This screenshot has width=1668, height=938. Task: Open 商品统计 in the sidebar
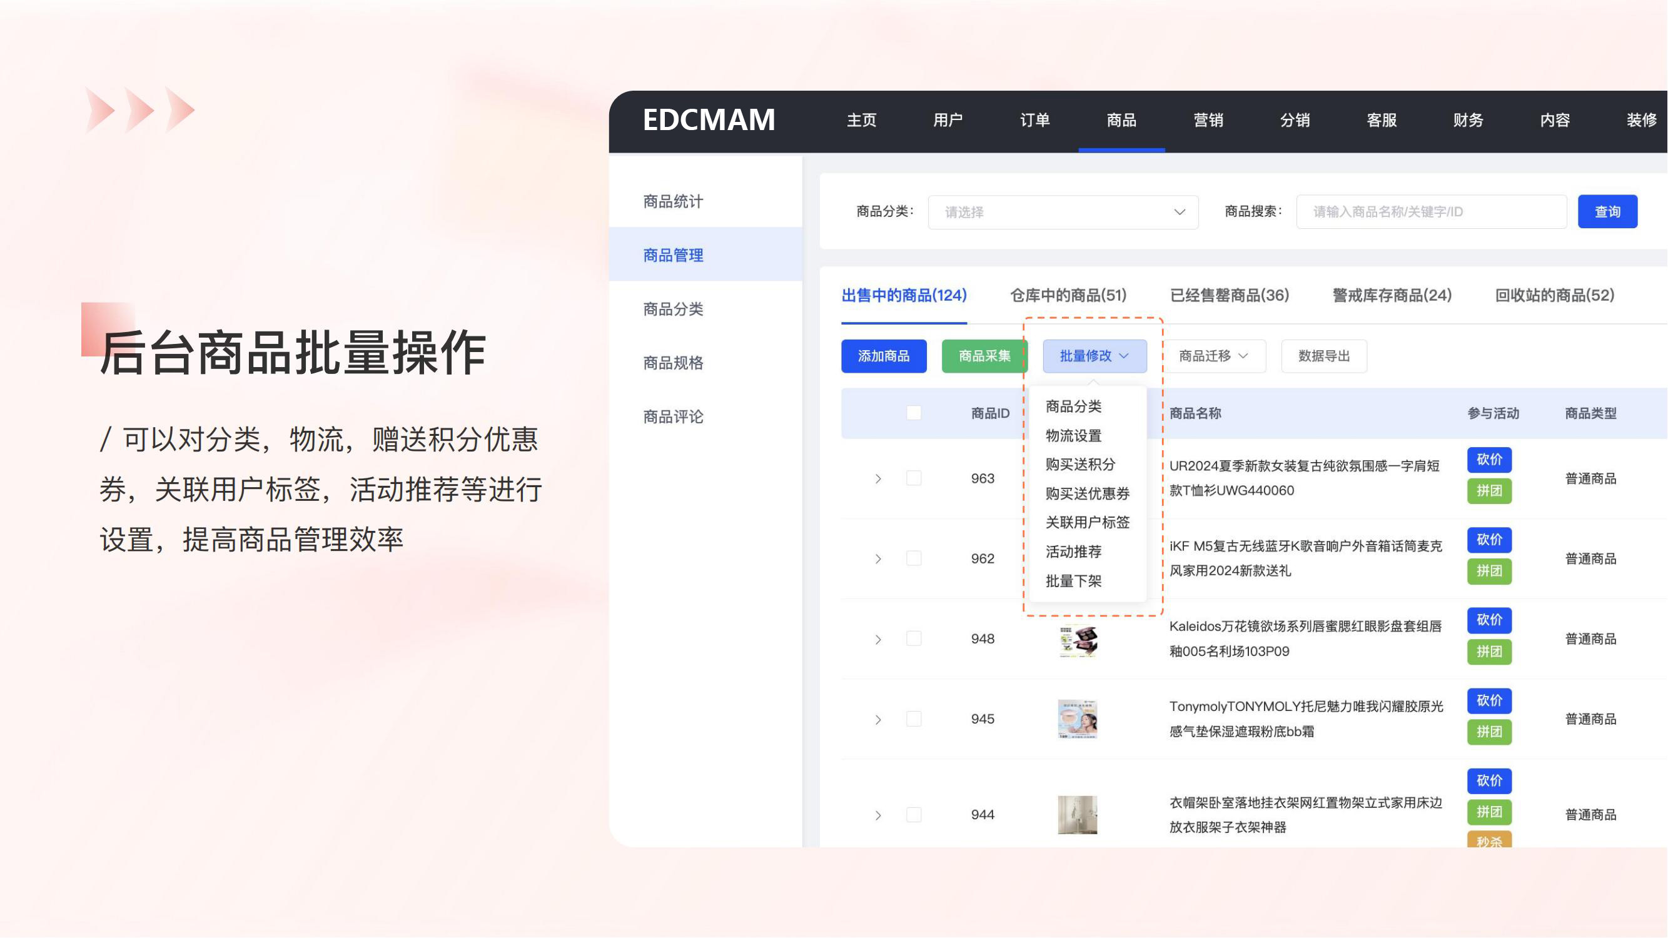[x=705, y=201]
